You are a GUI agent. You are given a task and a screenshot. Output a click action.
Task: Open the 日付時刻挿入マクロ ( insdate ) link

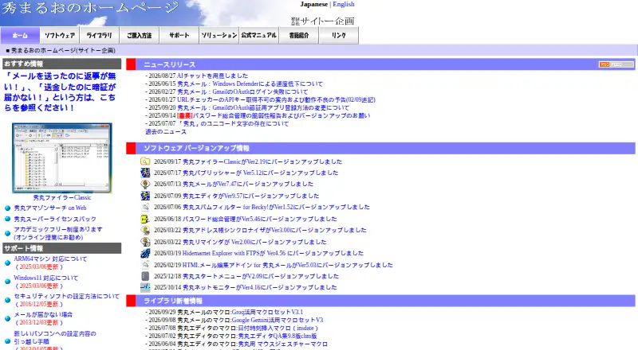tap(278, 328)
